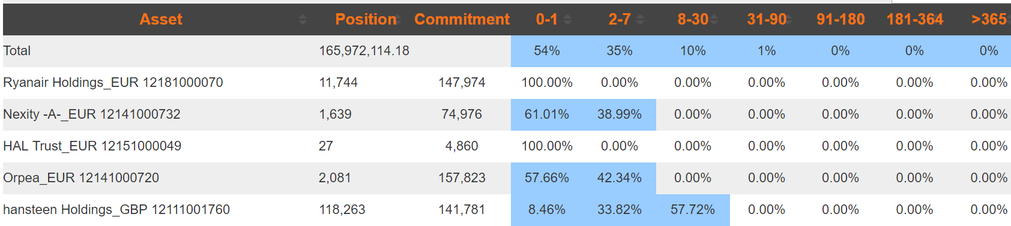Select the Nexity -A-_EUR 12141000732 asset
Image resolution: width=1011 pixels, height=226 pixels.
(x=92, y=114)
